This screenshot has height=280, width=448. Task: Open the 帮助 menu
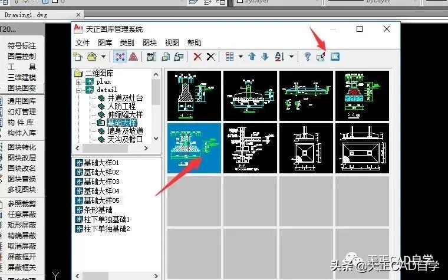click(x=195, y=43)
